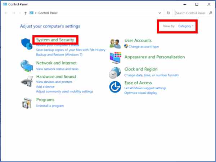Screen dimensions: 216x162
Task: Click Uninstall a program link
Action: 50,106
